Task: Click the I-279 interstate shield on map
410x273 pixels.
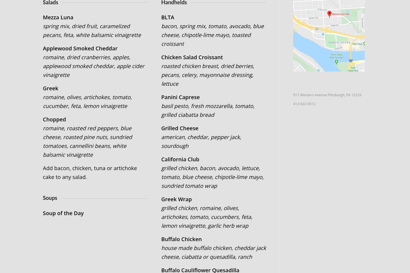Action: pyautogui.click(x=351, y=61)
